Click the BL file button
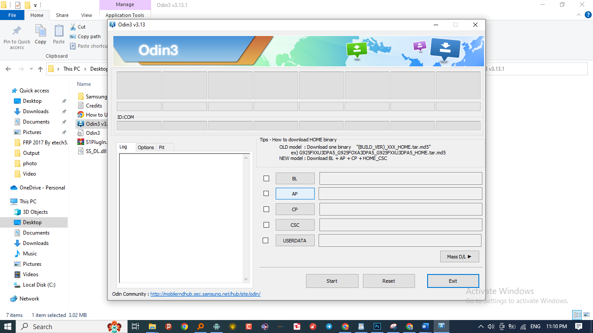Image resolution: width=593 pixels, height=333 pixels. coord(295,179)
